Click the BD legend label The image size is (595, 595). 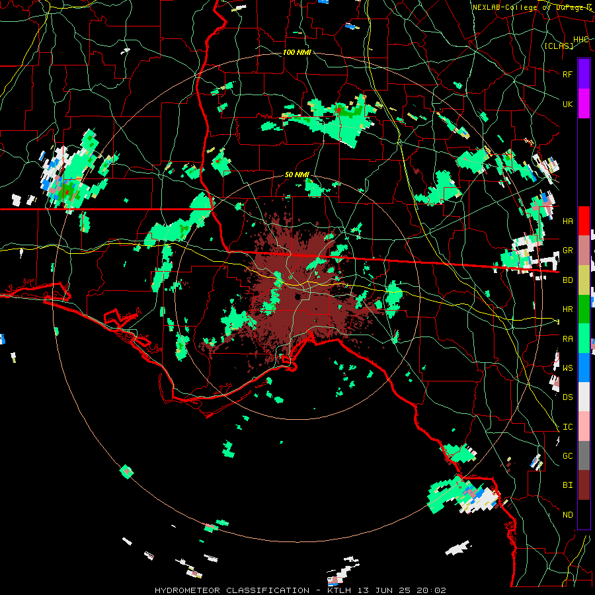coord(567,280)
